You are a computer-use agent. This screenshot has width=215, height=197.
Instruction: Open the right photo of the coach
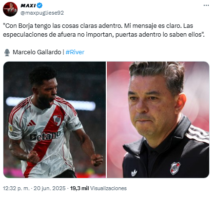(x=158, y=120)
